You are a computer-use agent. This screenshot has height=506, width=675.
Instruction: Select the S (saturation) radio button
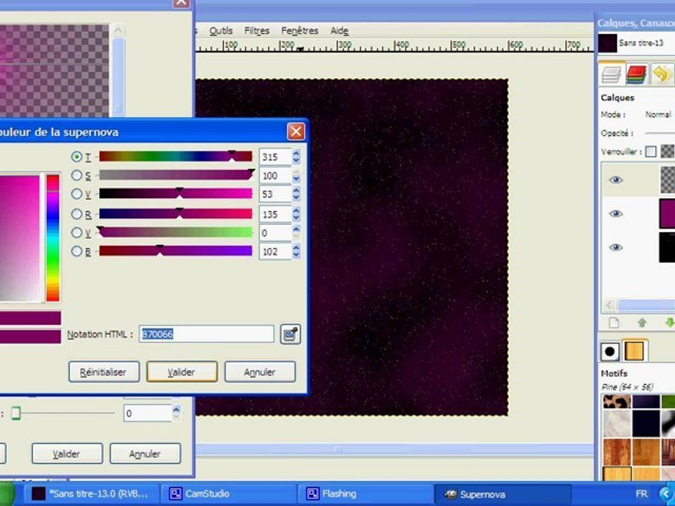[76, 175]
